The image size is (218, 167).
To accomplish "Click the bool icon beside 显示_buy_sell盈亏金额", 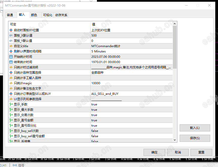I will point(11,136).
